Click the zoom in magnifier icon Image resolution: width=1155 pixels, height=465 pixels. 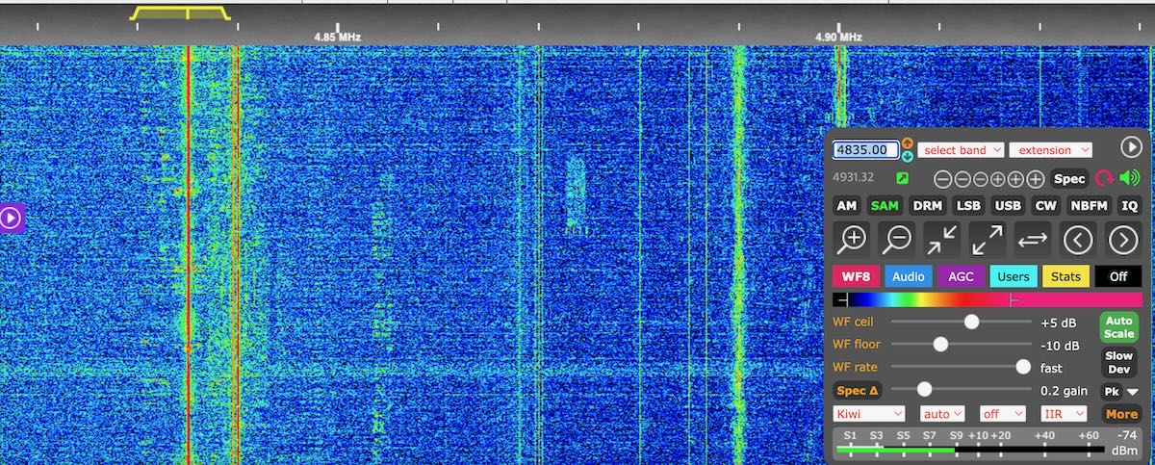852,239
